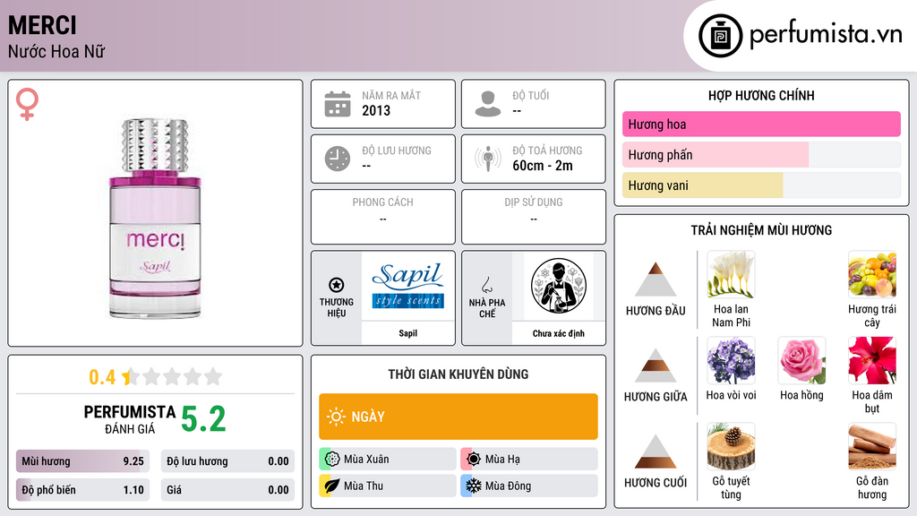This screenshot has height=516, width=917.
Task: Click the Hương cuối pyramid icon
Action: coord(656,451)
